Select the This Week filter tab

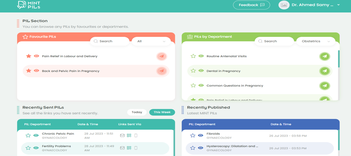coord(162,112)
